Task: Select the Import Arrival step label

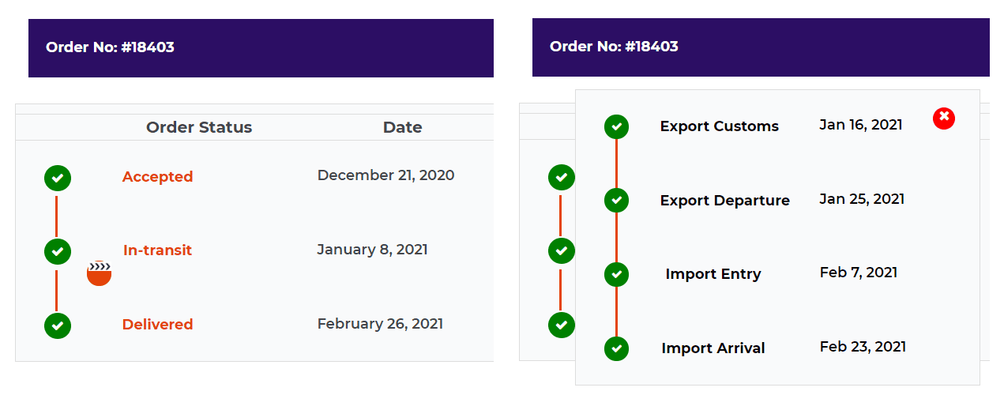Action: 713,348
